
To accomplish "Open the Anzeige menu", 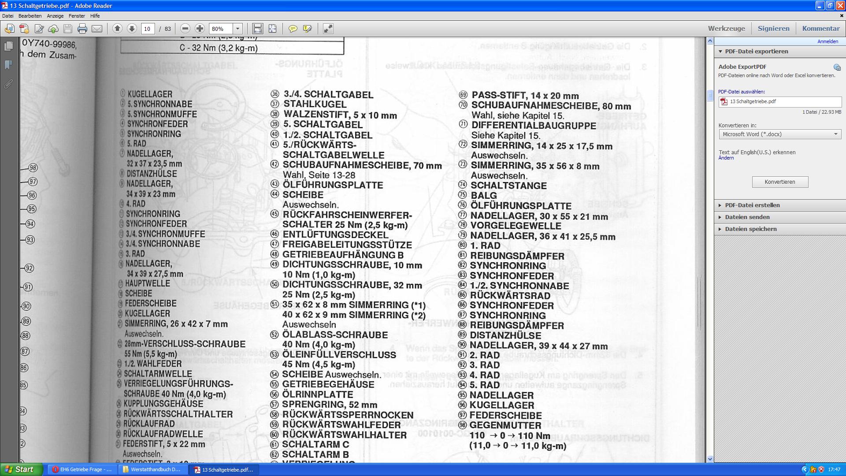I will click(55, 16).
